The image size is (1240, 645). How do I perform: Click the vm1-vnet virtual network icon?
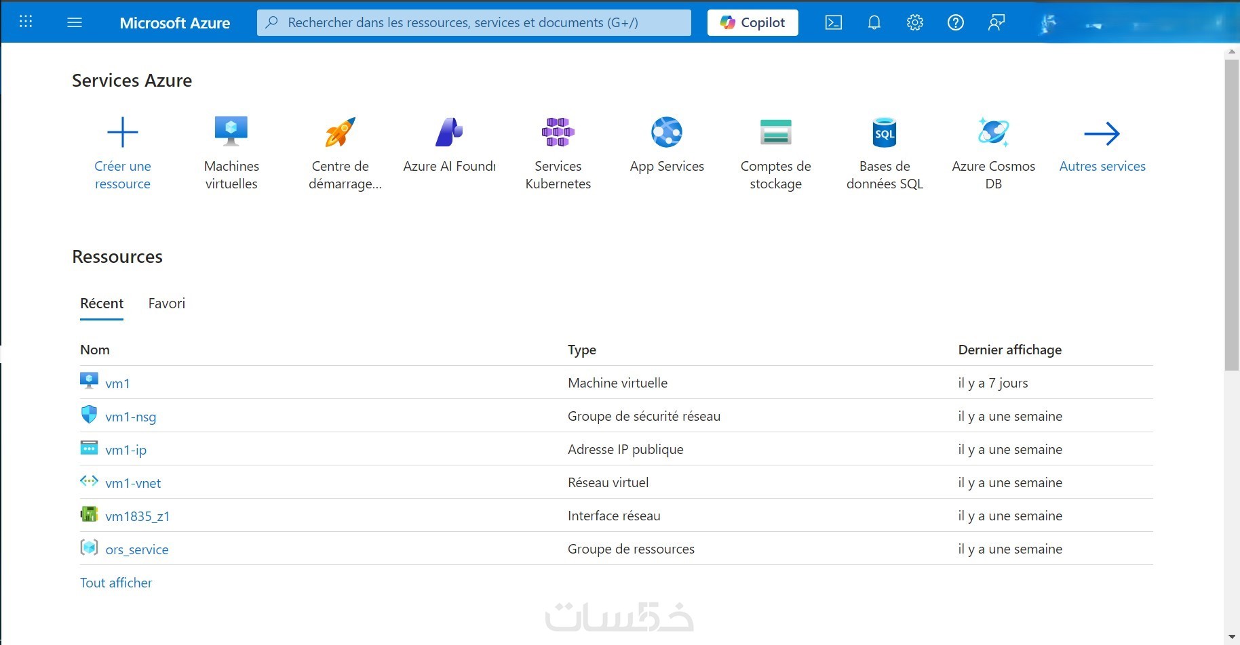coord(89,481)
